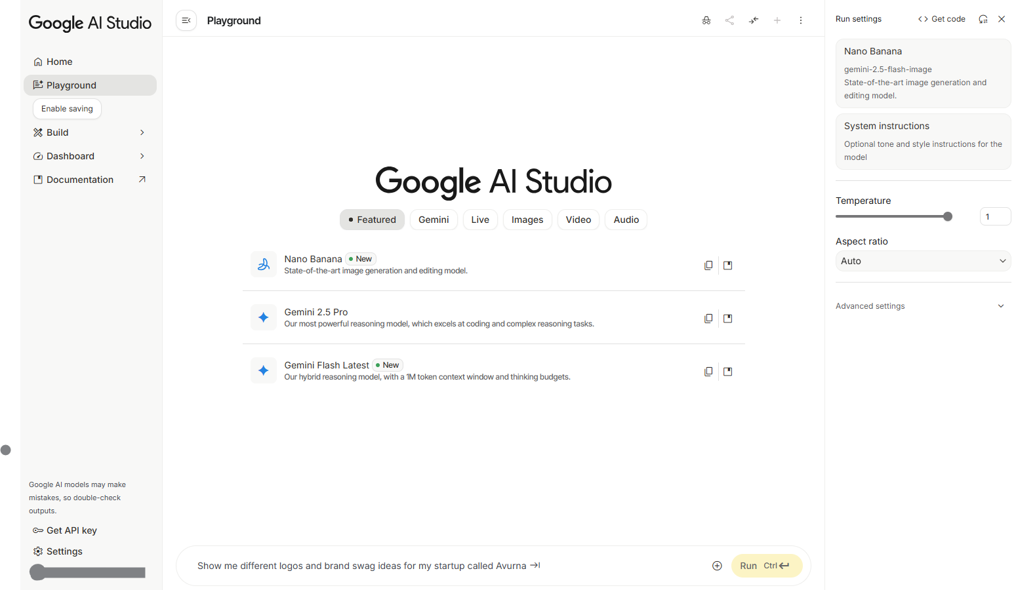Reset run settings to default icon
The height and width of the screenshot is (590, 1016).
click(x=983, y=19)
